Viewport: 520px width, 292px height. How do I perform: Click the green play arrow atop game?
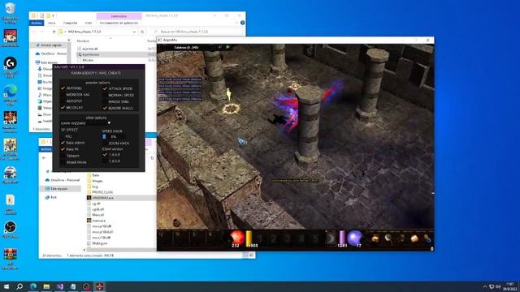227,47
